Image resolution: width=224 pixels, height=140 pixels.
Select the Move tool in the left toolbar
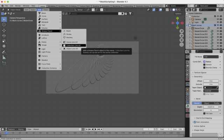(x=4, y=30)
